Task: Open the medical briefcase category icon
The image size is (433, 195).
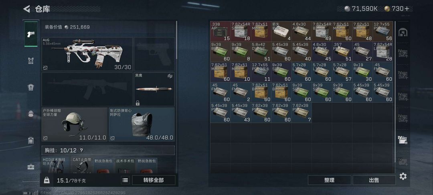Action: click(x=31, y=167)
